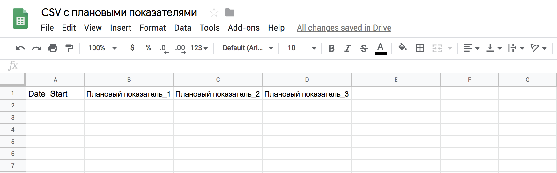Image resolution: width=557 pixels, height=173 pixels.
Task: Select the paint format roller icon
Action: tap(69, 48)
